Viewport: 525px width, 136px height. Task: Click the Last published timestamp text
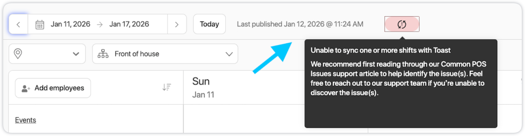(300, 24)
